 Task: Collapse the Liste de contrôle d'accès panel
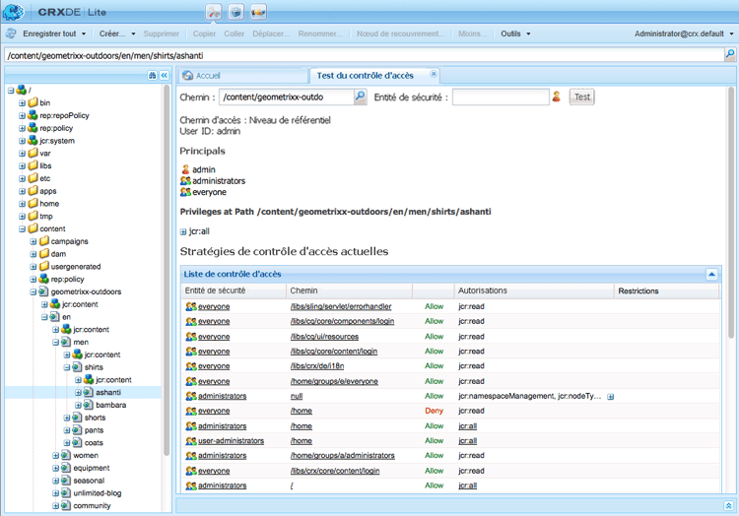coord(711,274)
